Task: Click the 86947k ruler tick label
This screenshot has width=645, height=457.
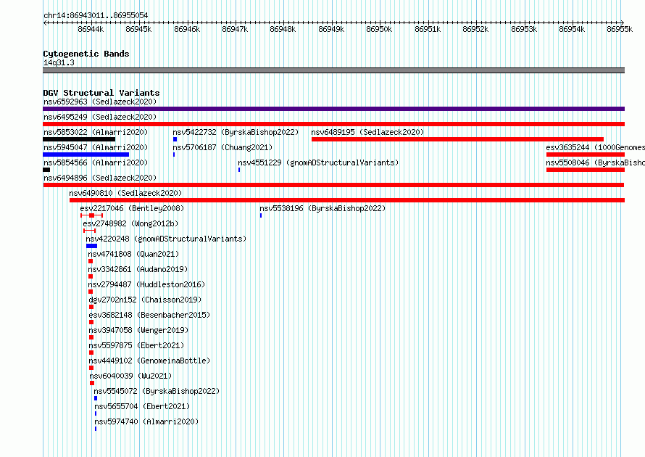Action: [235, 29]
